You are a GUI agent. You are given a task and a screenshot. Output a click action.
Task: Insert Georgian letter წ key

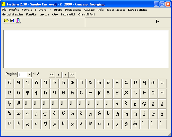point(46,124)
